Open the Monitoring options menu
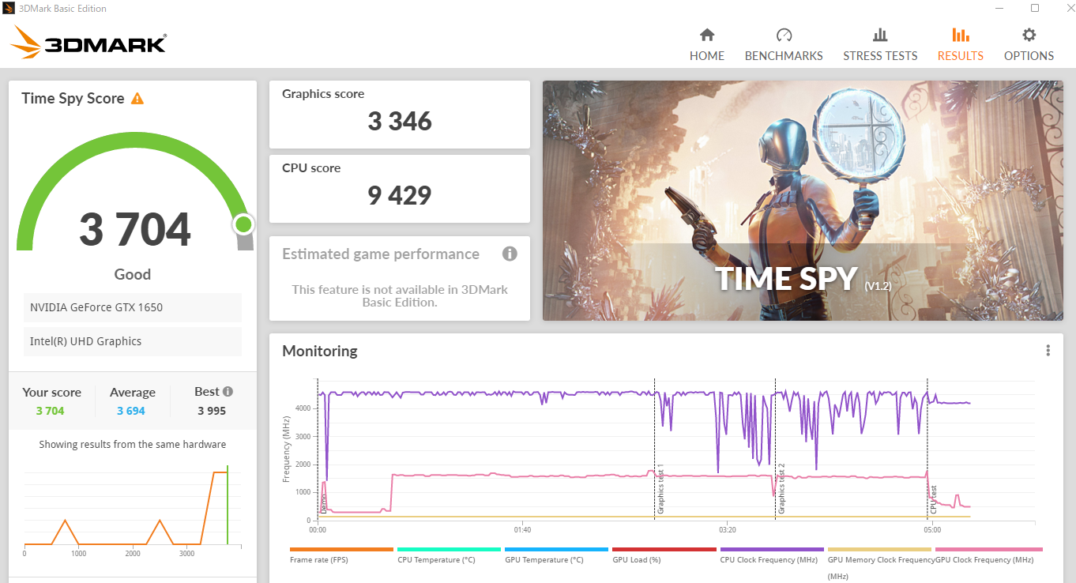This screenshot has height=583, width=1076. click(x=1048, y=351)
